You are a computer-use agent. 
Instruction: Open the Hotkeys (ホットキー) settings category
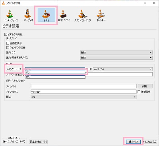tap(101, 15)
